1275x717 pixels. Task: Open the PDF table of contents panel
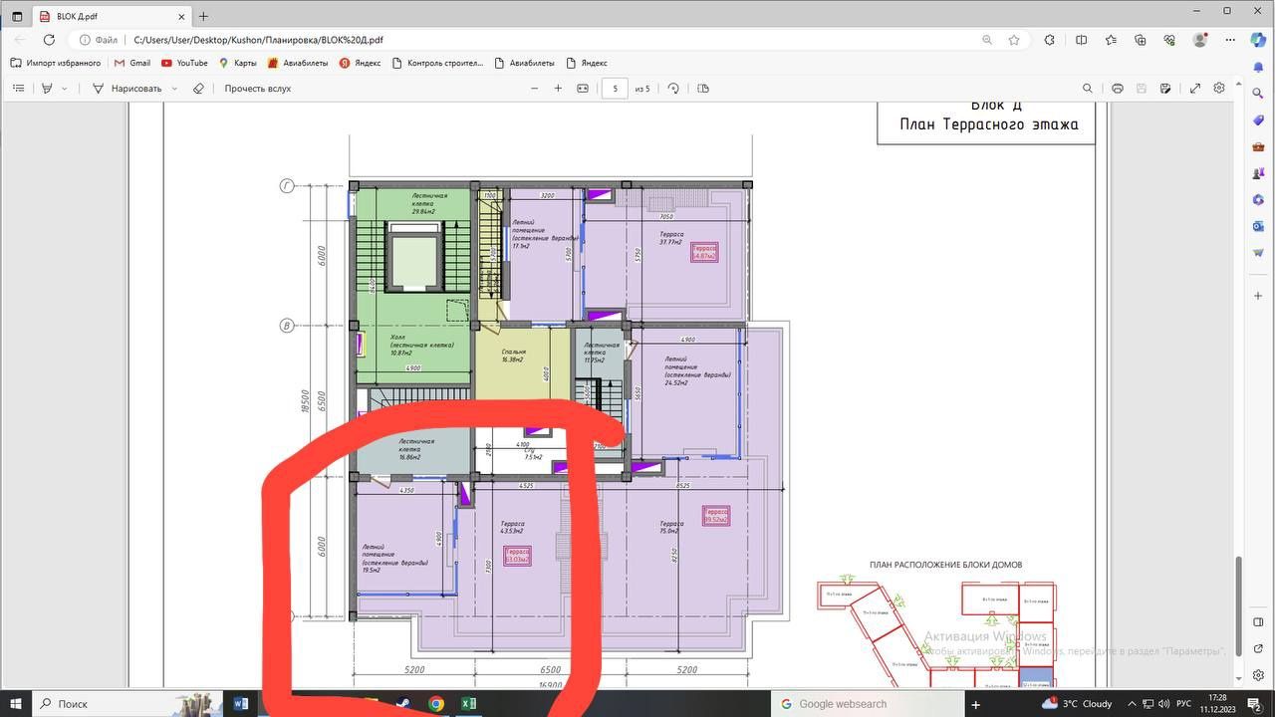(18, 89)
